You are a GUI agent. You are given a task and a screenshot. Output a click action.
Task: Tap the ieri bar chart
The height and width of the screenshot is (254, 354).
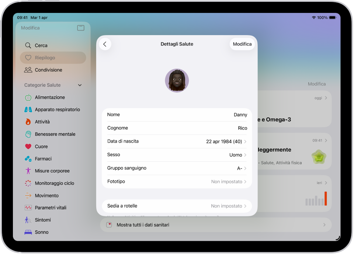pyautogui.click(x=316, y=199)
